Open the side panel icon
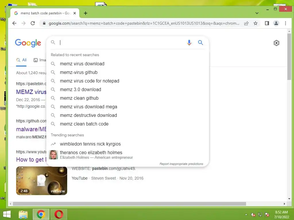 coord(267,23)
